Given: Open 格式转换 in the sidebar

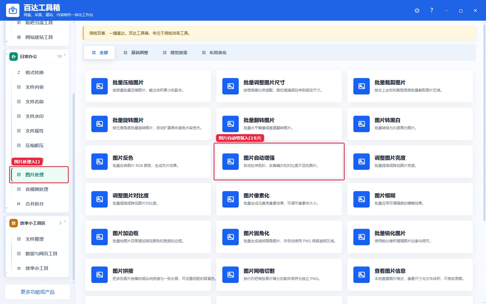Looking at the screenshot, I should click(x=39, y=72).
